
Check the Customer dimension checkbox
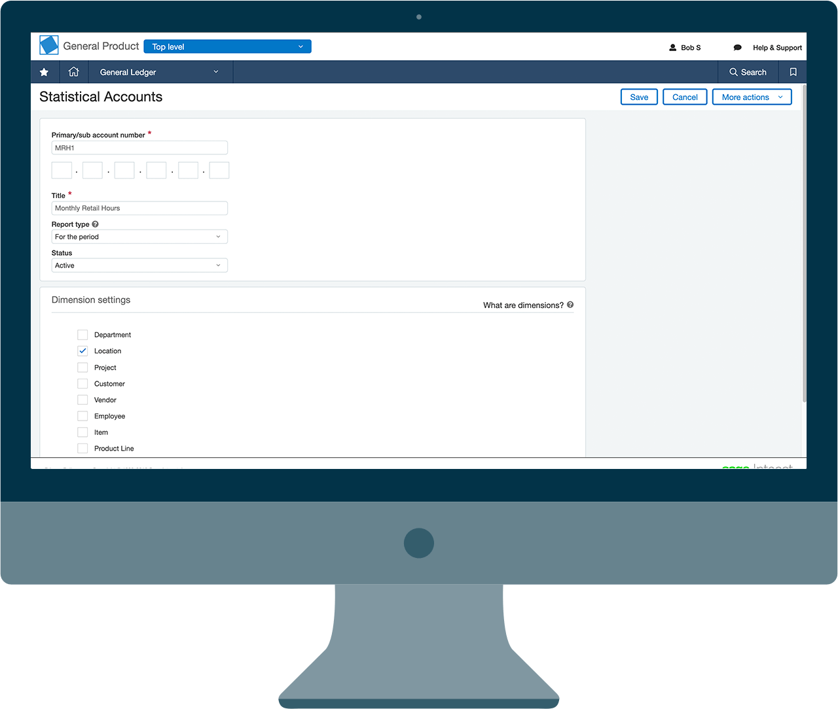click(x=82, y=384)
